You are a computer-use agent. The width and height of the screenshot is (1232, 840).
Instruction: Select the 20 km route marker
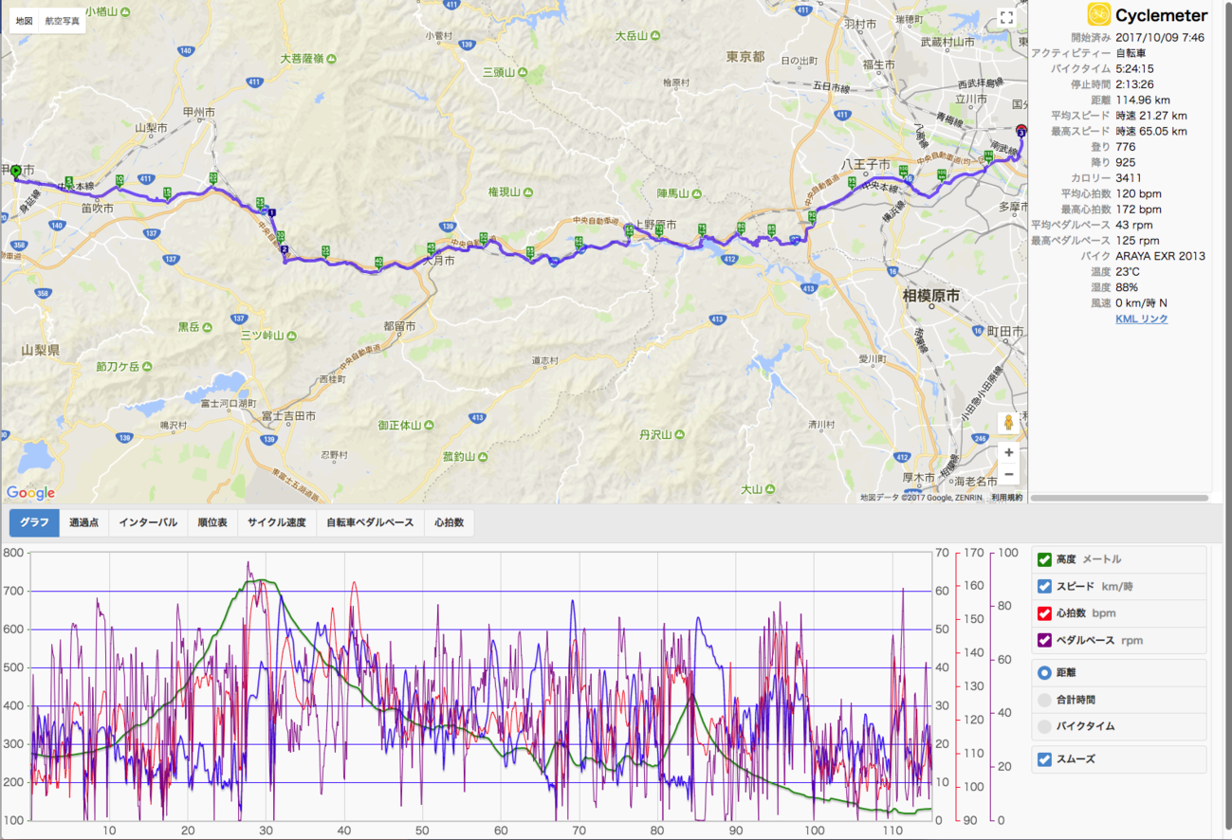click(213, 177)
